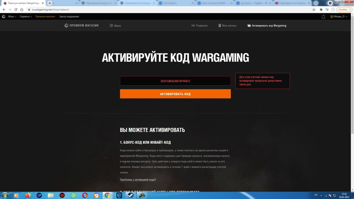Open the browser extensions puzzle icon

[x=321, y=10]
